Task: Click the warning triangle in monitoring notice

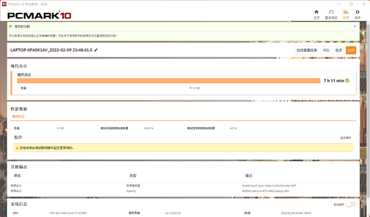Action: 17,148
